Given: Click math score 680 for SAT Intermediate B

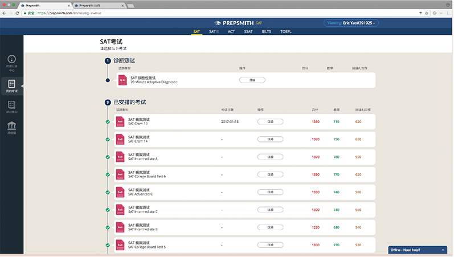Looking at the screenshot, I should (x=336, y=227).
